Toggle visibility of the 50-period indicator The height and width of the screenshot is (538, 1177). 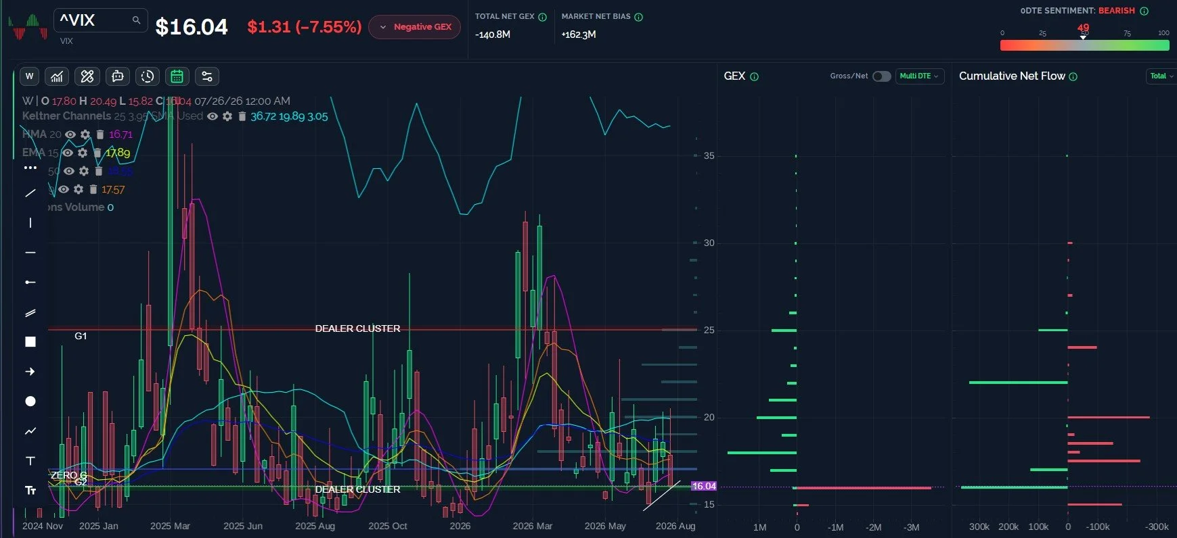(69, 172)
